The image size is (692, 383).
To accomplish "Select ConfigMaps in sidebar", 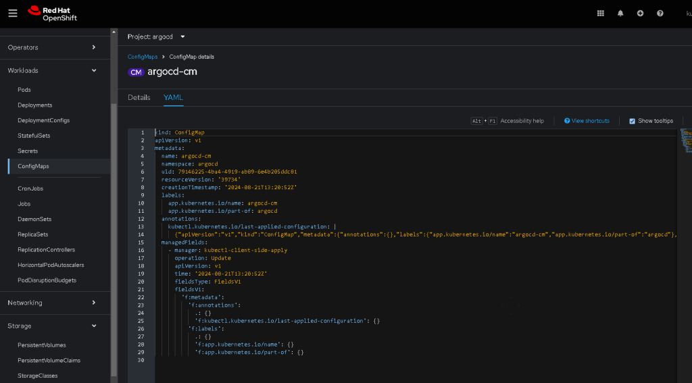I will (x=33, y=166).
